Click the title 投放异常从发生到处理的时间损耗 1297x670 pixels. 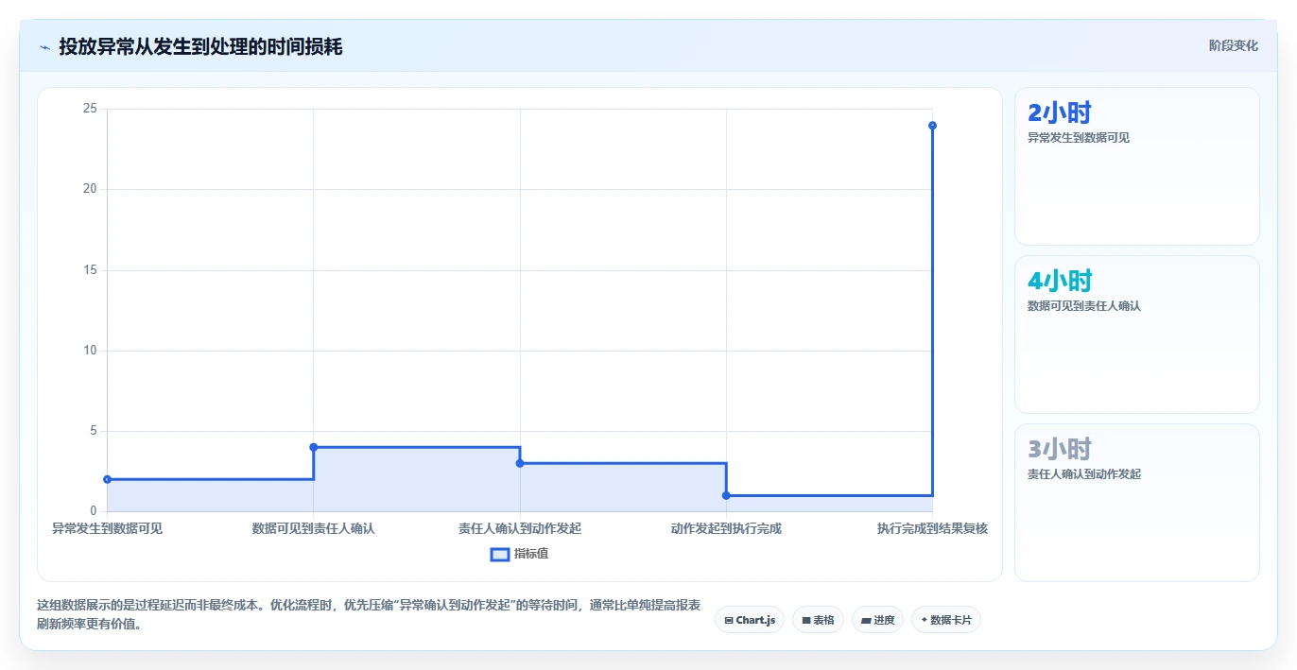coord(200,46)
